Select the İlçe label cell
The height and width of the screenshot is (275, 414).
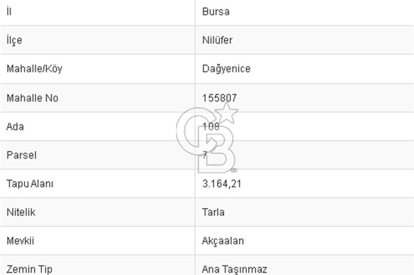pyautogui.click(x=14, y=40)
